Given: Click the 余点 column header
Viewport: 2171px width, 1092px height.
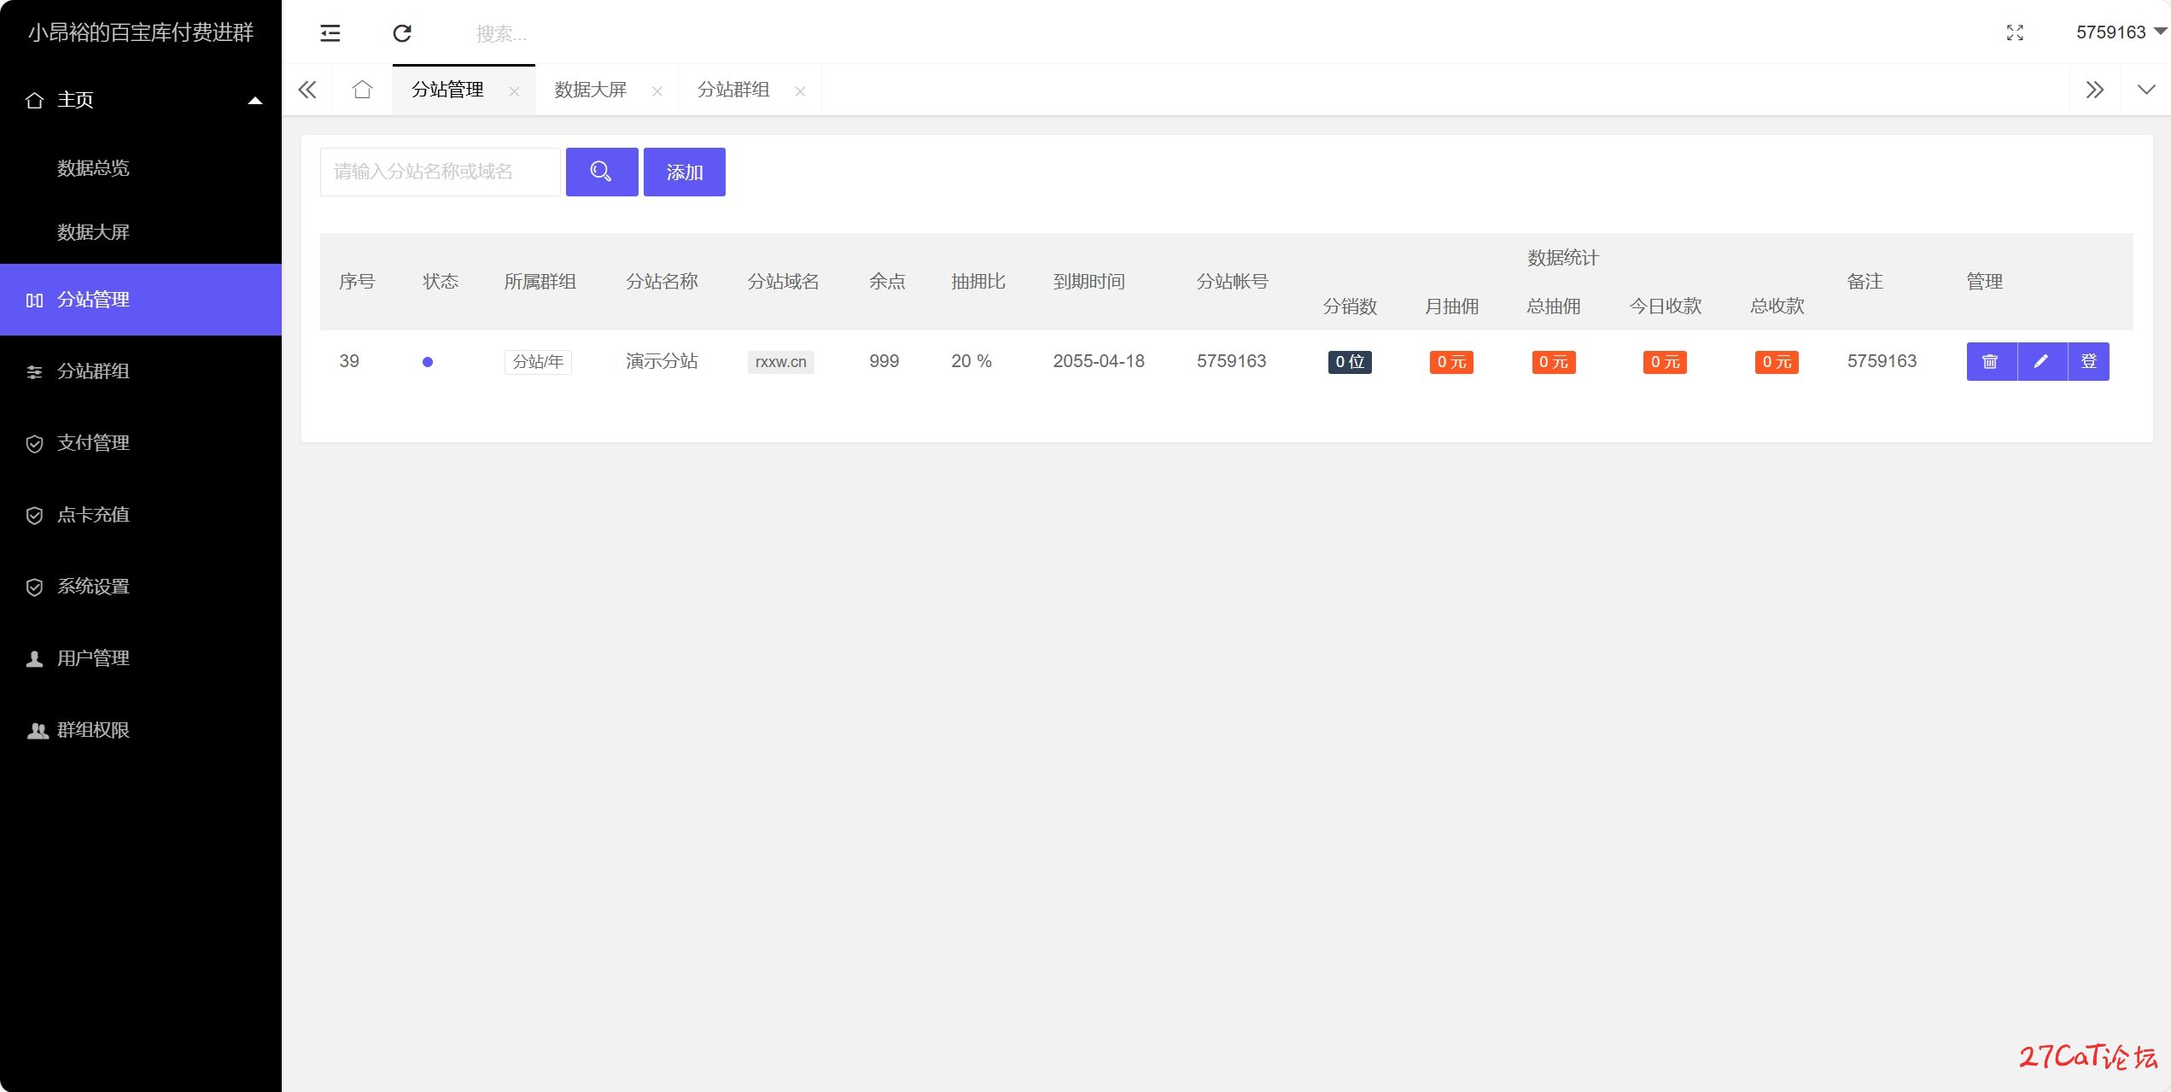Looking at the screenshot, I should tap(887, 282).
